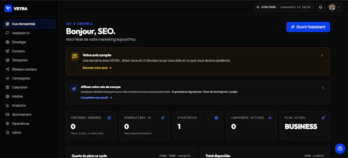Open the Stratégie section

[29, 42]
